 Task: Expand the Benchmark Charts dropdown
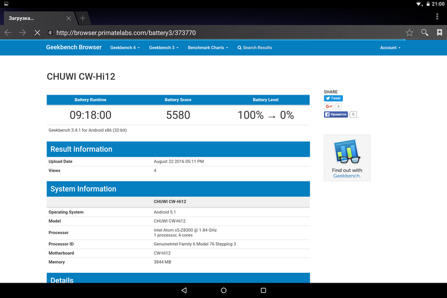pos(208,48)
